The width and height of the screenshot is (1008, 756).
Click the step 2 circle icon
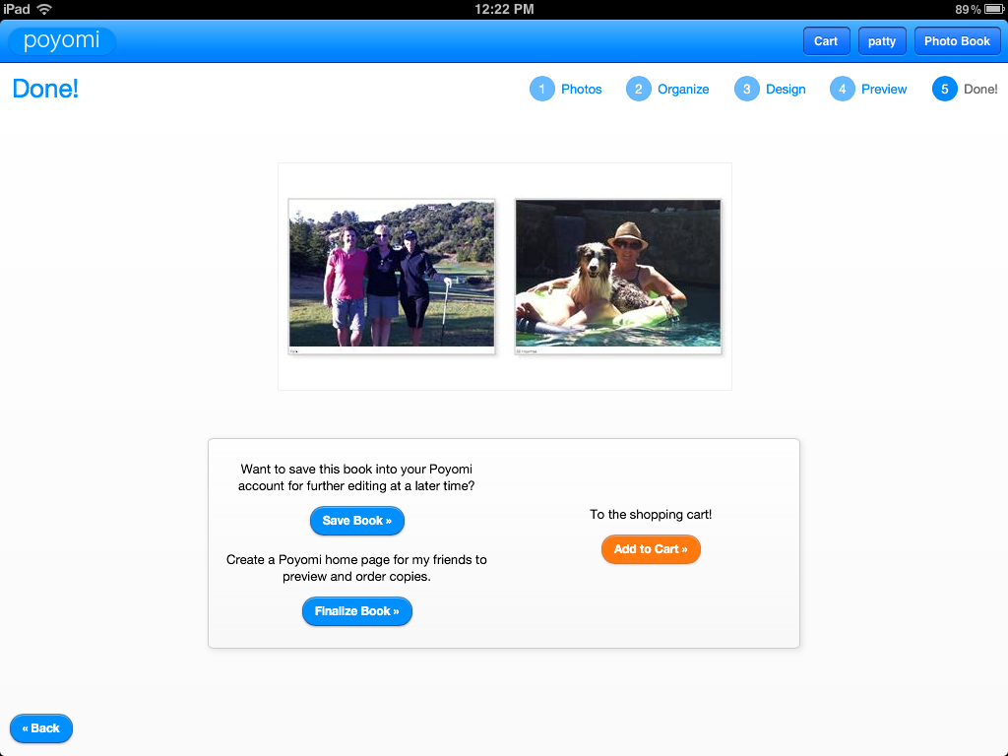coord(638,90)
